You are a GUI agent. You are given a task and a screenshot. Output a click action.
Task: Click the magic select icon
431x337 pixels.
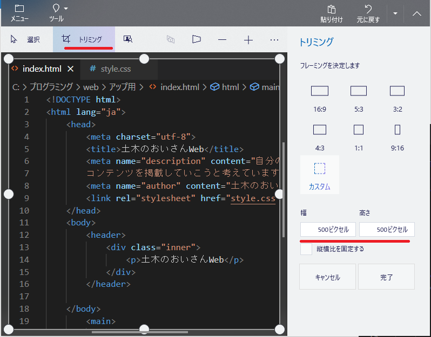coord(128,39)
